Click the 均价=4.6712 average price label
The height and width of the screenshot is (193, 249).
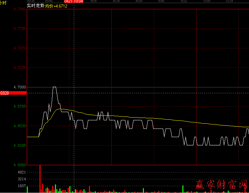tap(56, 6)
